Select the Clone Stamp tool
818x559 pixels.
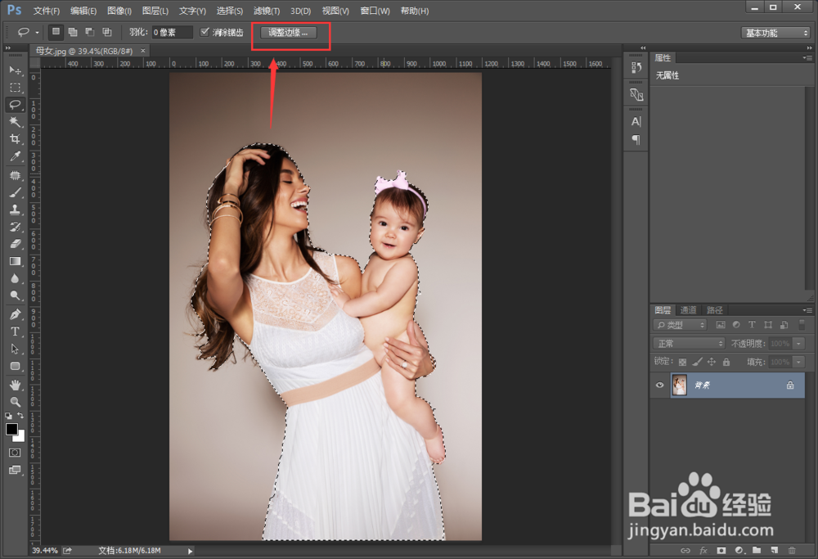[15, 210]
